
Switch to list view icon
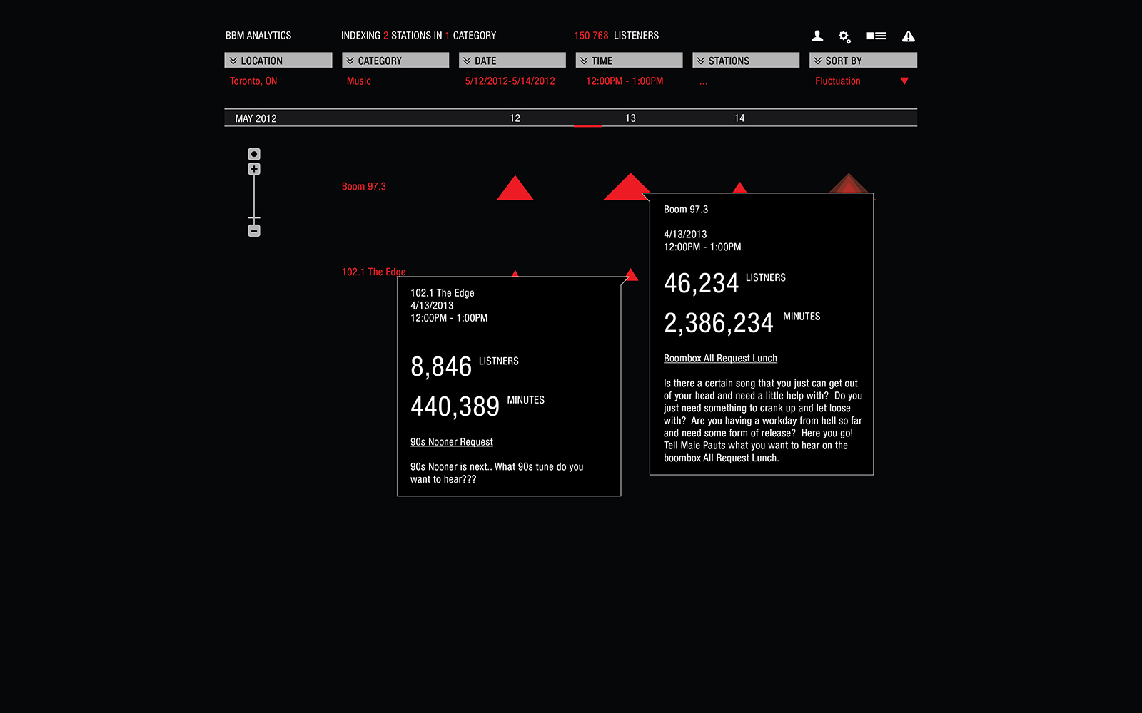point(876,36)
